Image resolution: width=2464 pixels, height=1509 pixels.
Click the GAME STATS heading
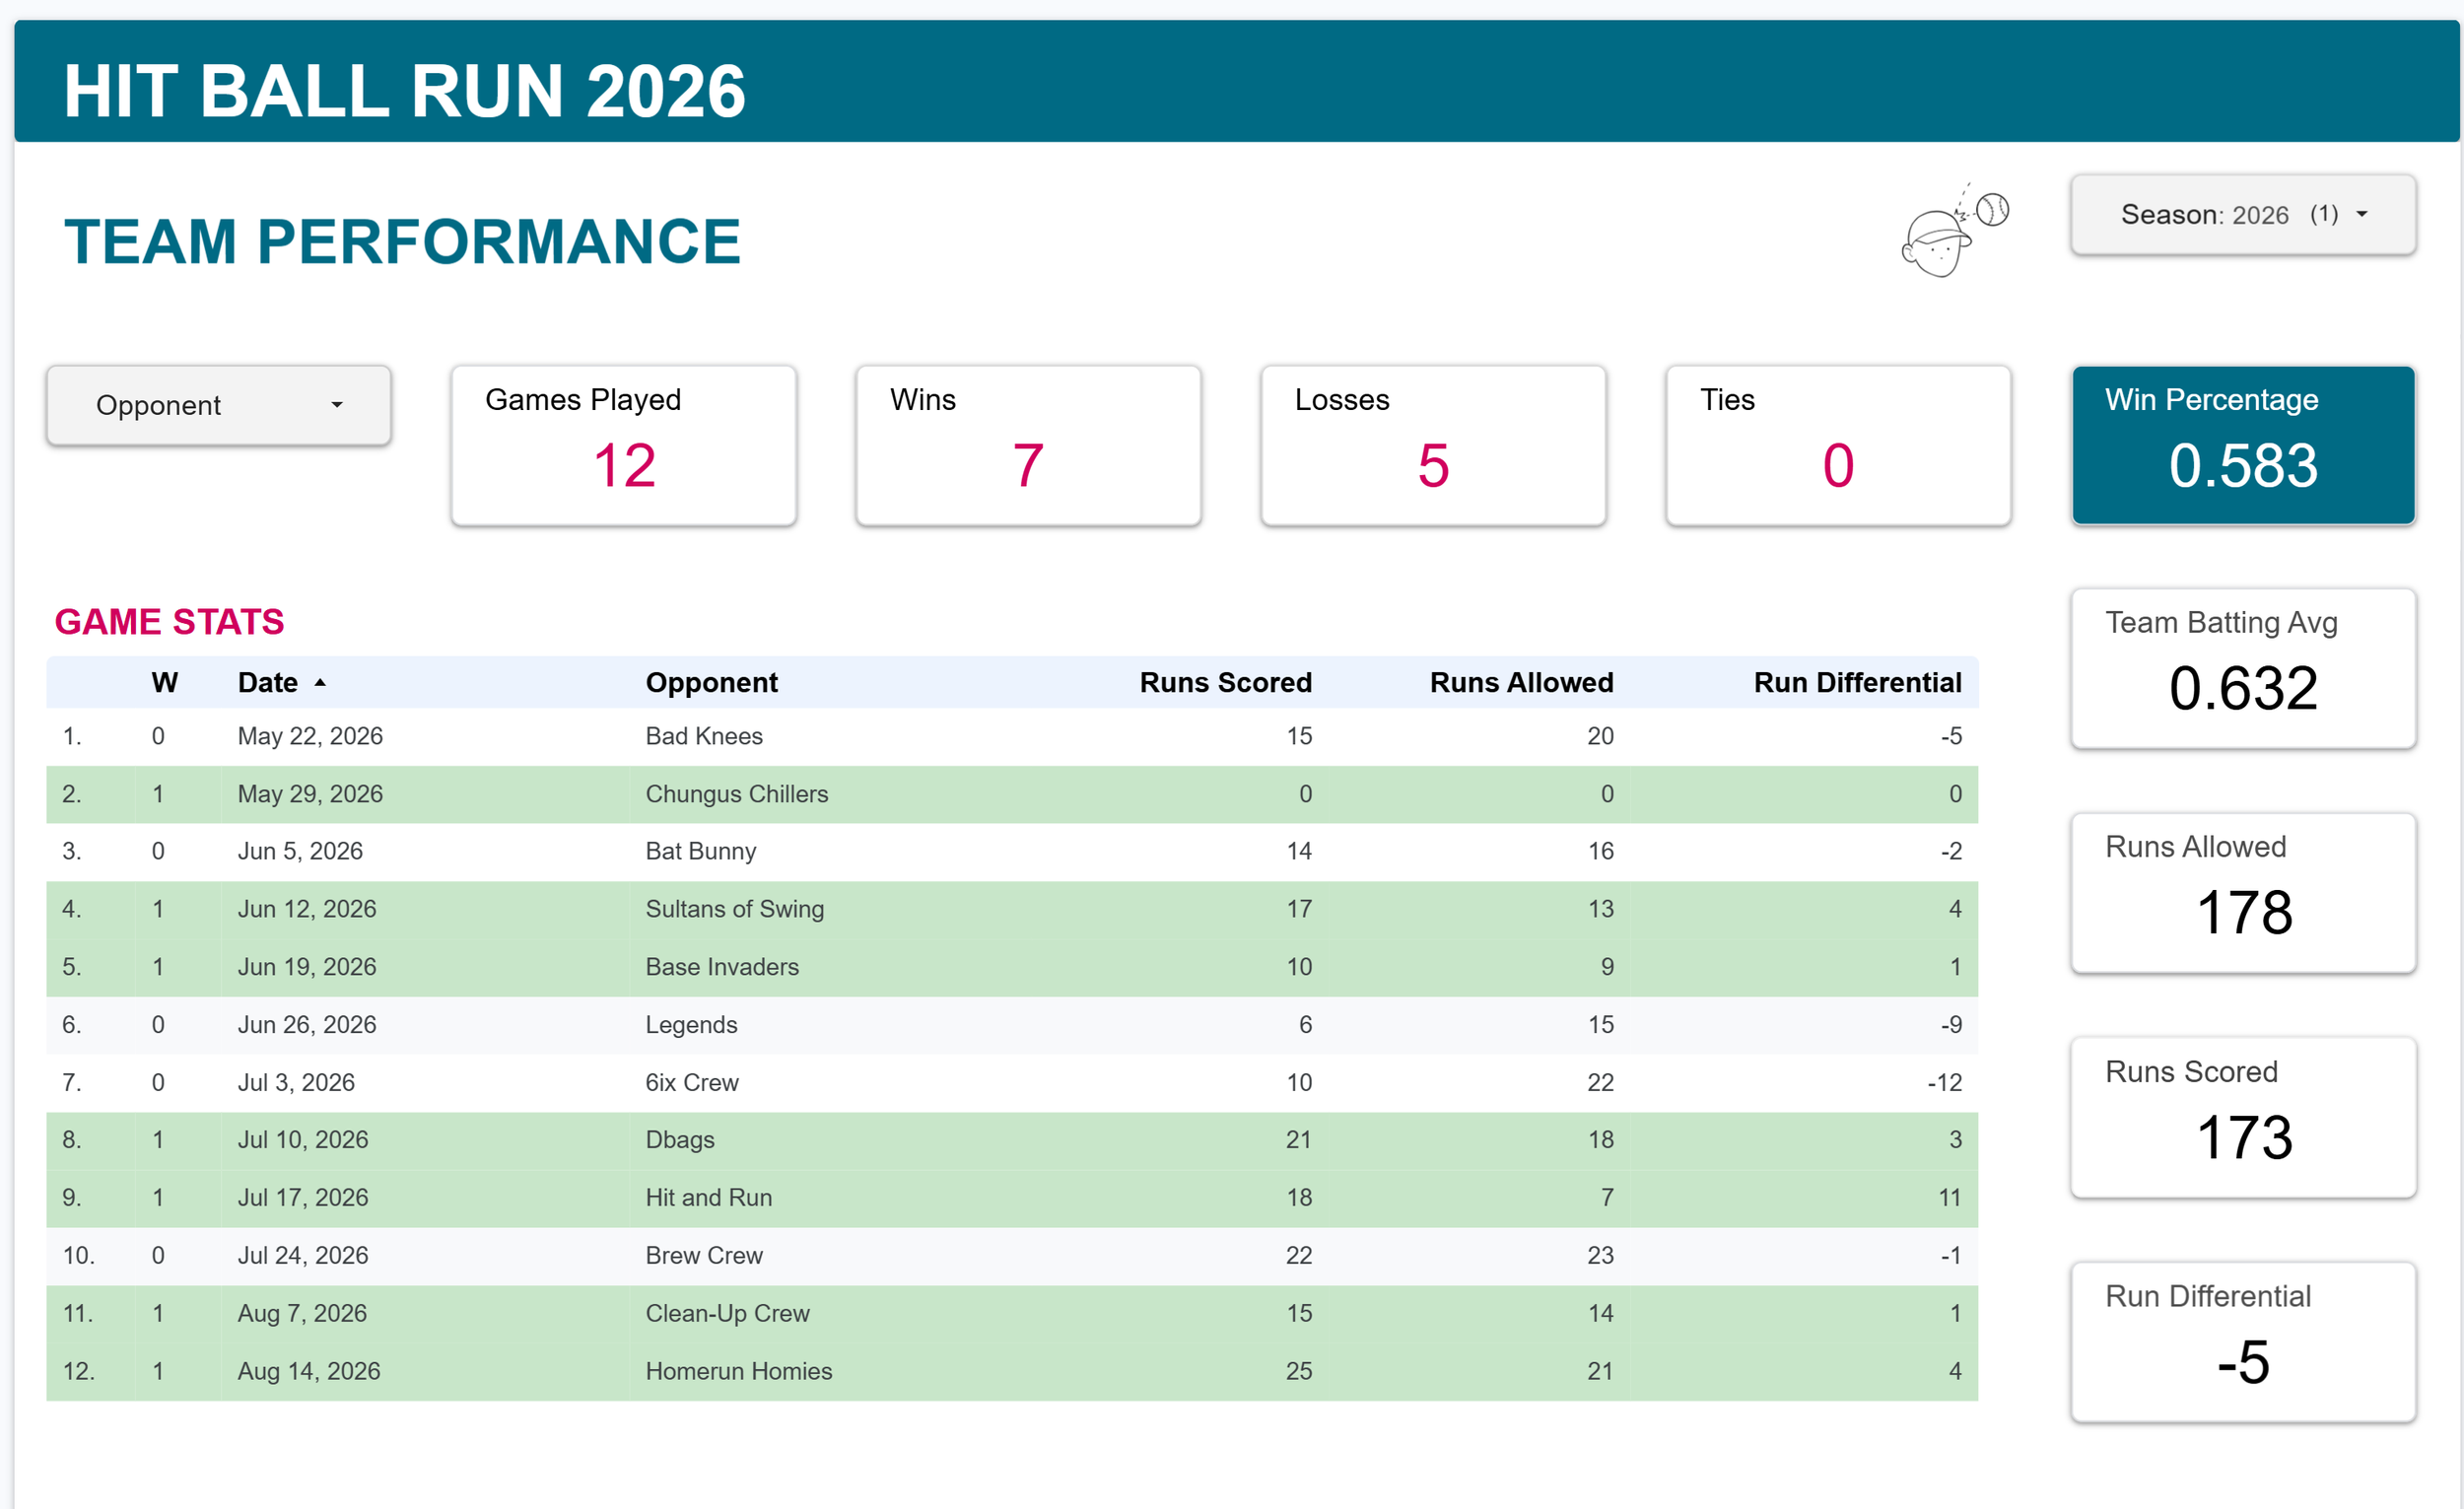tap(169, 622)
